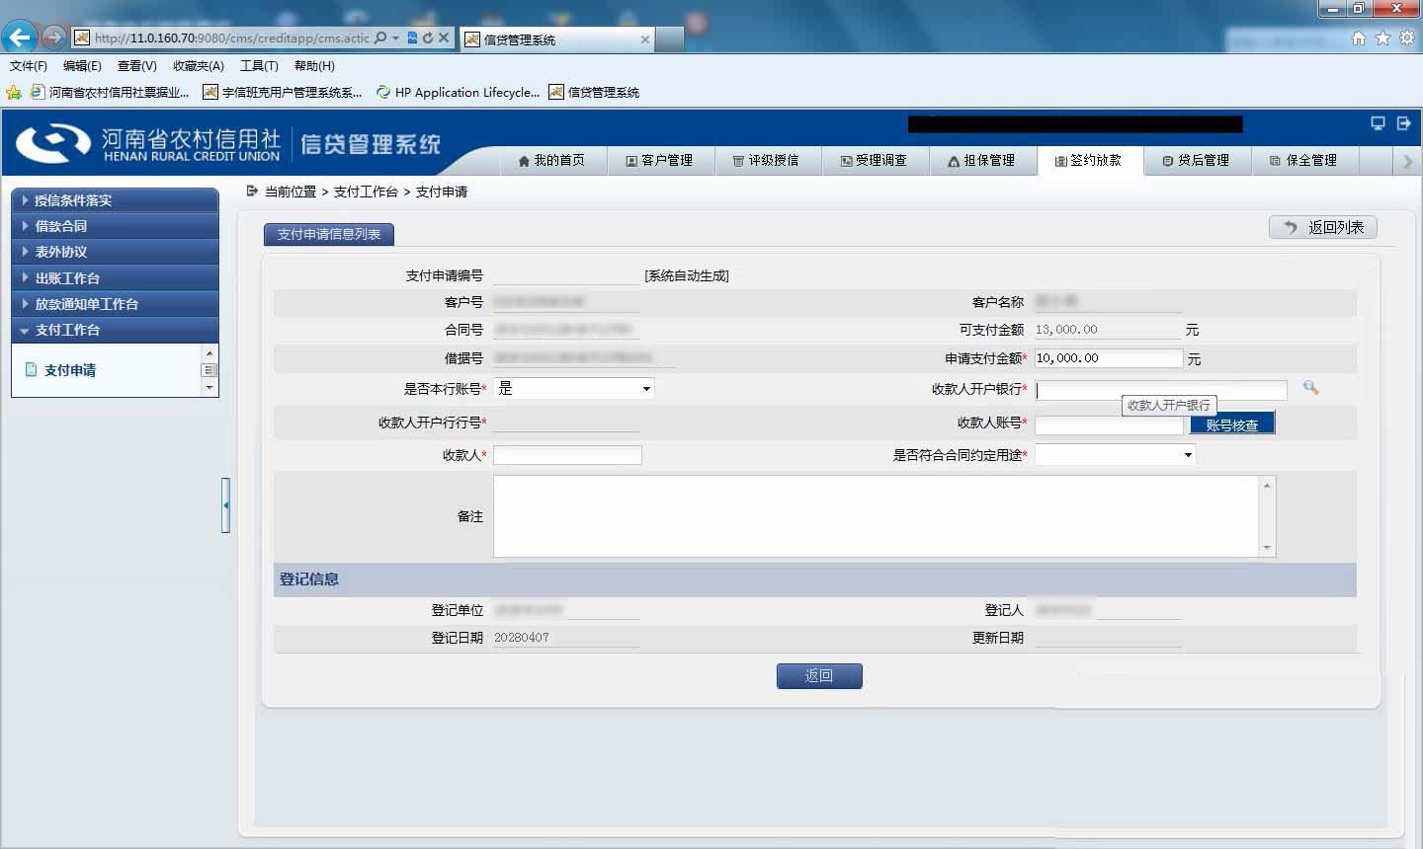Image resolution: width=1423 pixels, height=849 pixels.
Task: Click the 收款人 input field
Action: pyautogui.click(x=567, y=454)
